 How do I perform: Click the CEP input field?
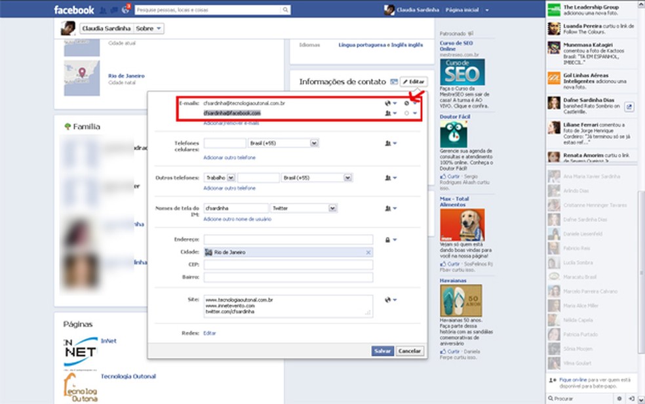(288, 264)
